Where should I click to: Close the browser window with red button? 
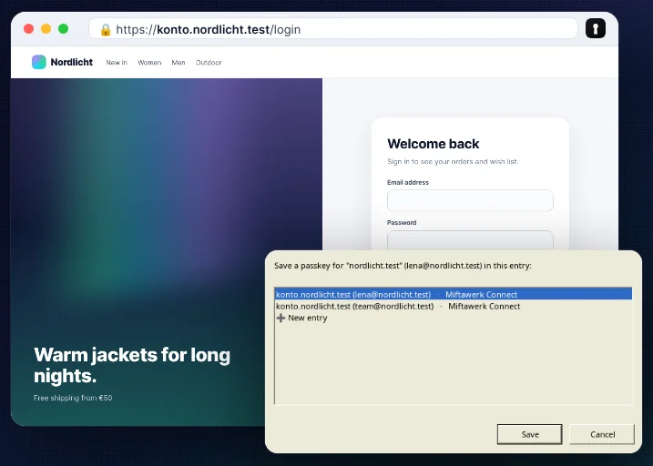[x=29, y=29]
